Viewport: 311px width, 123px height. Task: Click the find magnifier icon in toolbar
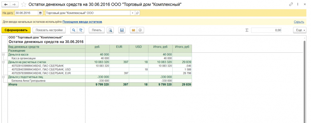pos(74,30)
